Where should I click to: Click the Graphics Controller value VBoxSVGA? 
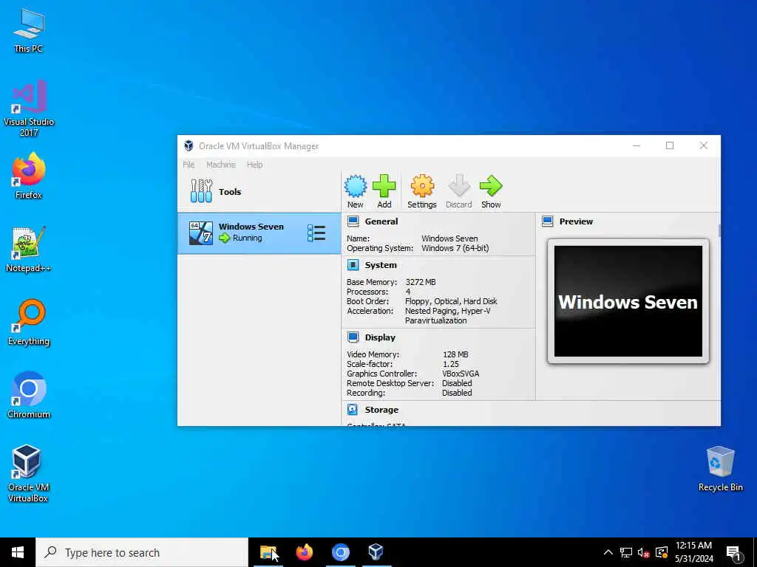point(461,374)
